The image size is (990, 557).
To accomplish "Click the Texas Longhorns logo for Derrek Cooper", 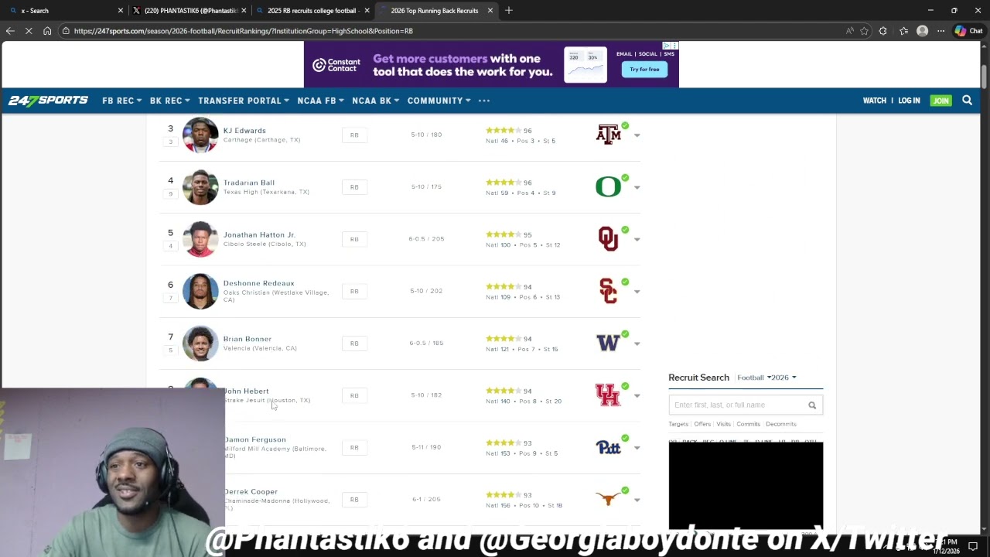I will point(609,500).
